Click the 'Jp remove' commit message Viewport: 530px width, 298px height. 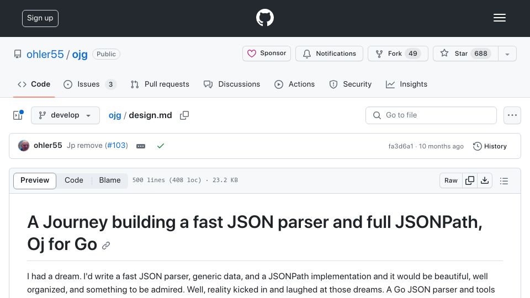pos(84,146)
